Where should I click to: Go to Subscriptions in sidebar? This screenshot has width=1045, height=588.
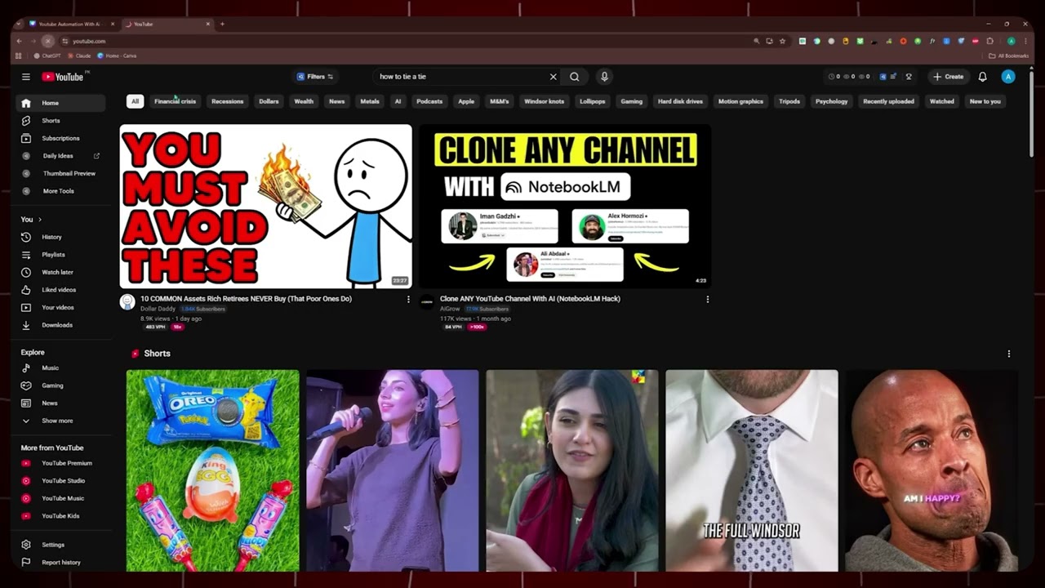click(x=60, y=138)
